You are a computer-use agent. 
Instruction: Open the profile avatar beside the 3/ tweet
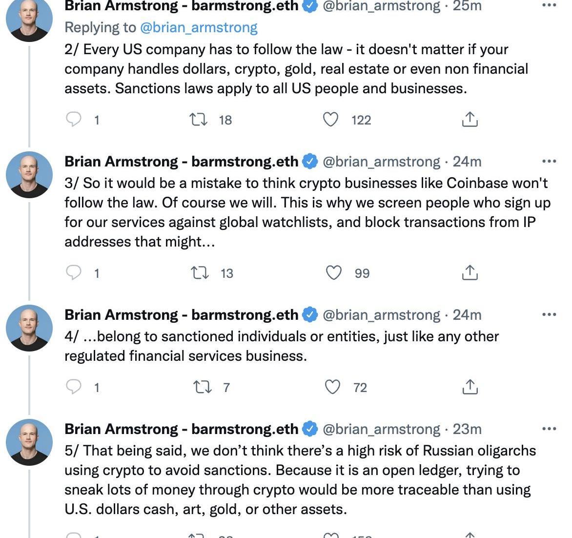coord(29,174)
